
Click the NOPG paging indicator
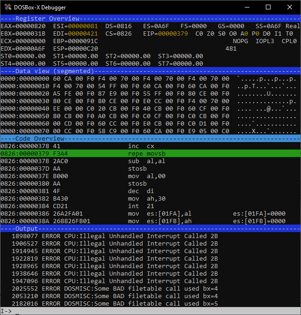point(241,41)
